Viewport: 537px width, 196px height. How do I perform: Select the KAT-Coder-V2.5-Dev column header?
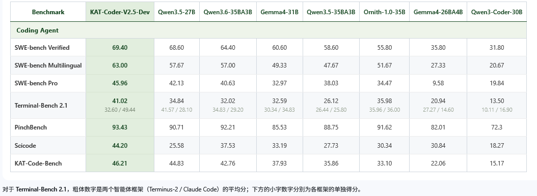click(120, 12)
